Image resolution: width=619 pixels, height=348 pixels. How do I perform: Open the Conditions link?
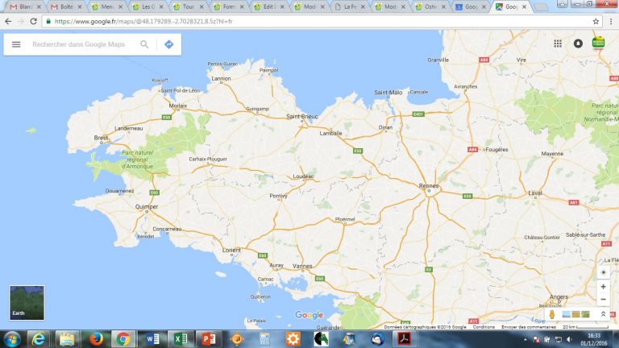pyautogui.click(x=484, y=327)
